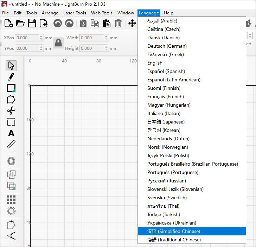The width and height of the screenshot is (256, 247).
Task: Choose Українська (Ukrainian) language
Action: point(192,223)
